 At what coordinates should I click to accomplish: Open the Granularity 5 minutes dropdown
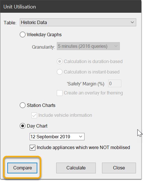[88, 46]
